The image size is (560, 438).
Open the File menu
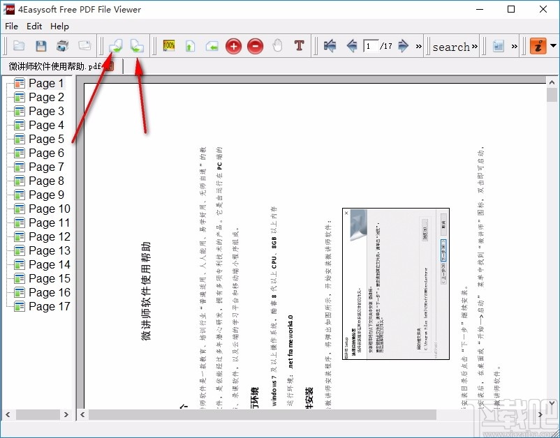pyautogui.click(x=11, y=26)
